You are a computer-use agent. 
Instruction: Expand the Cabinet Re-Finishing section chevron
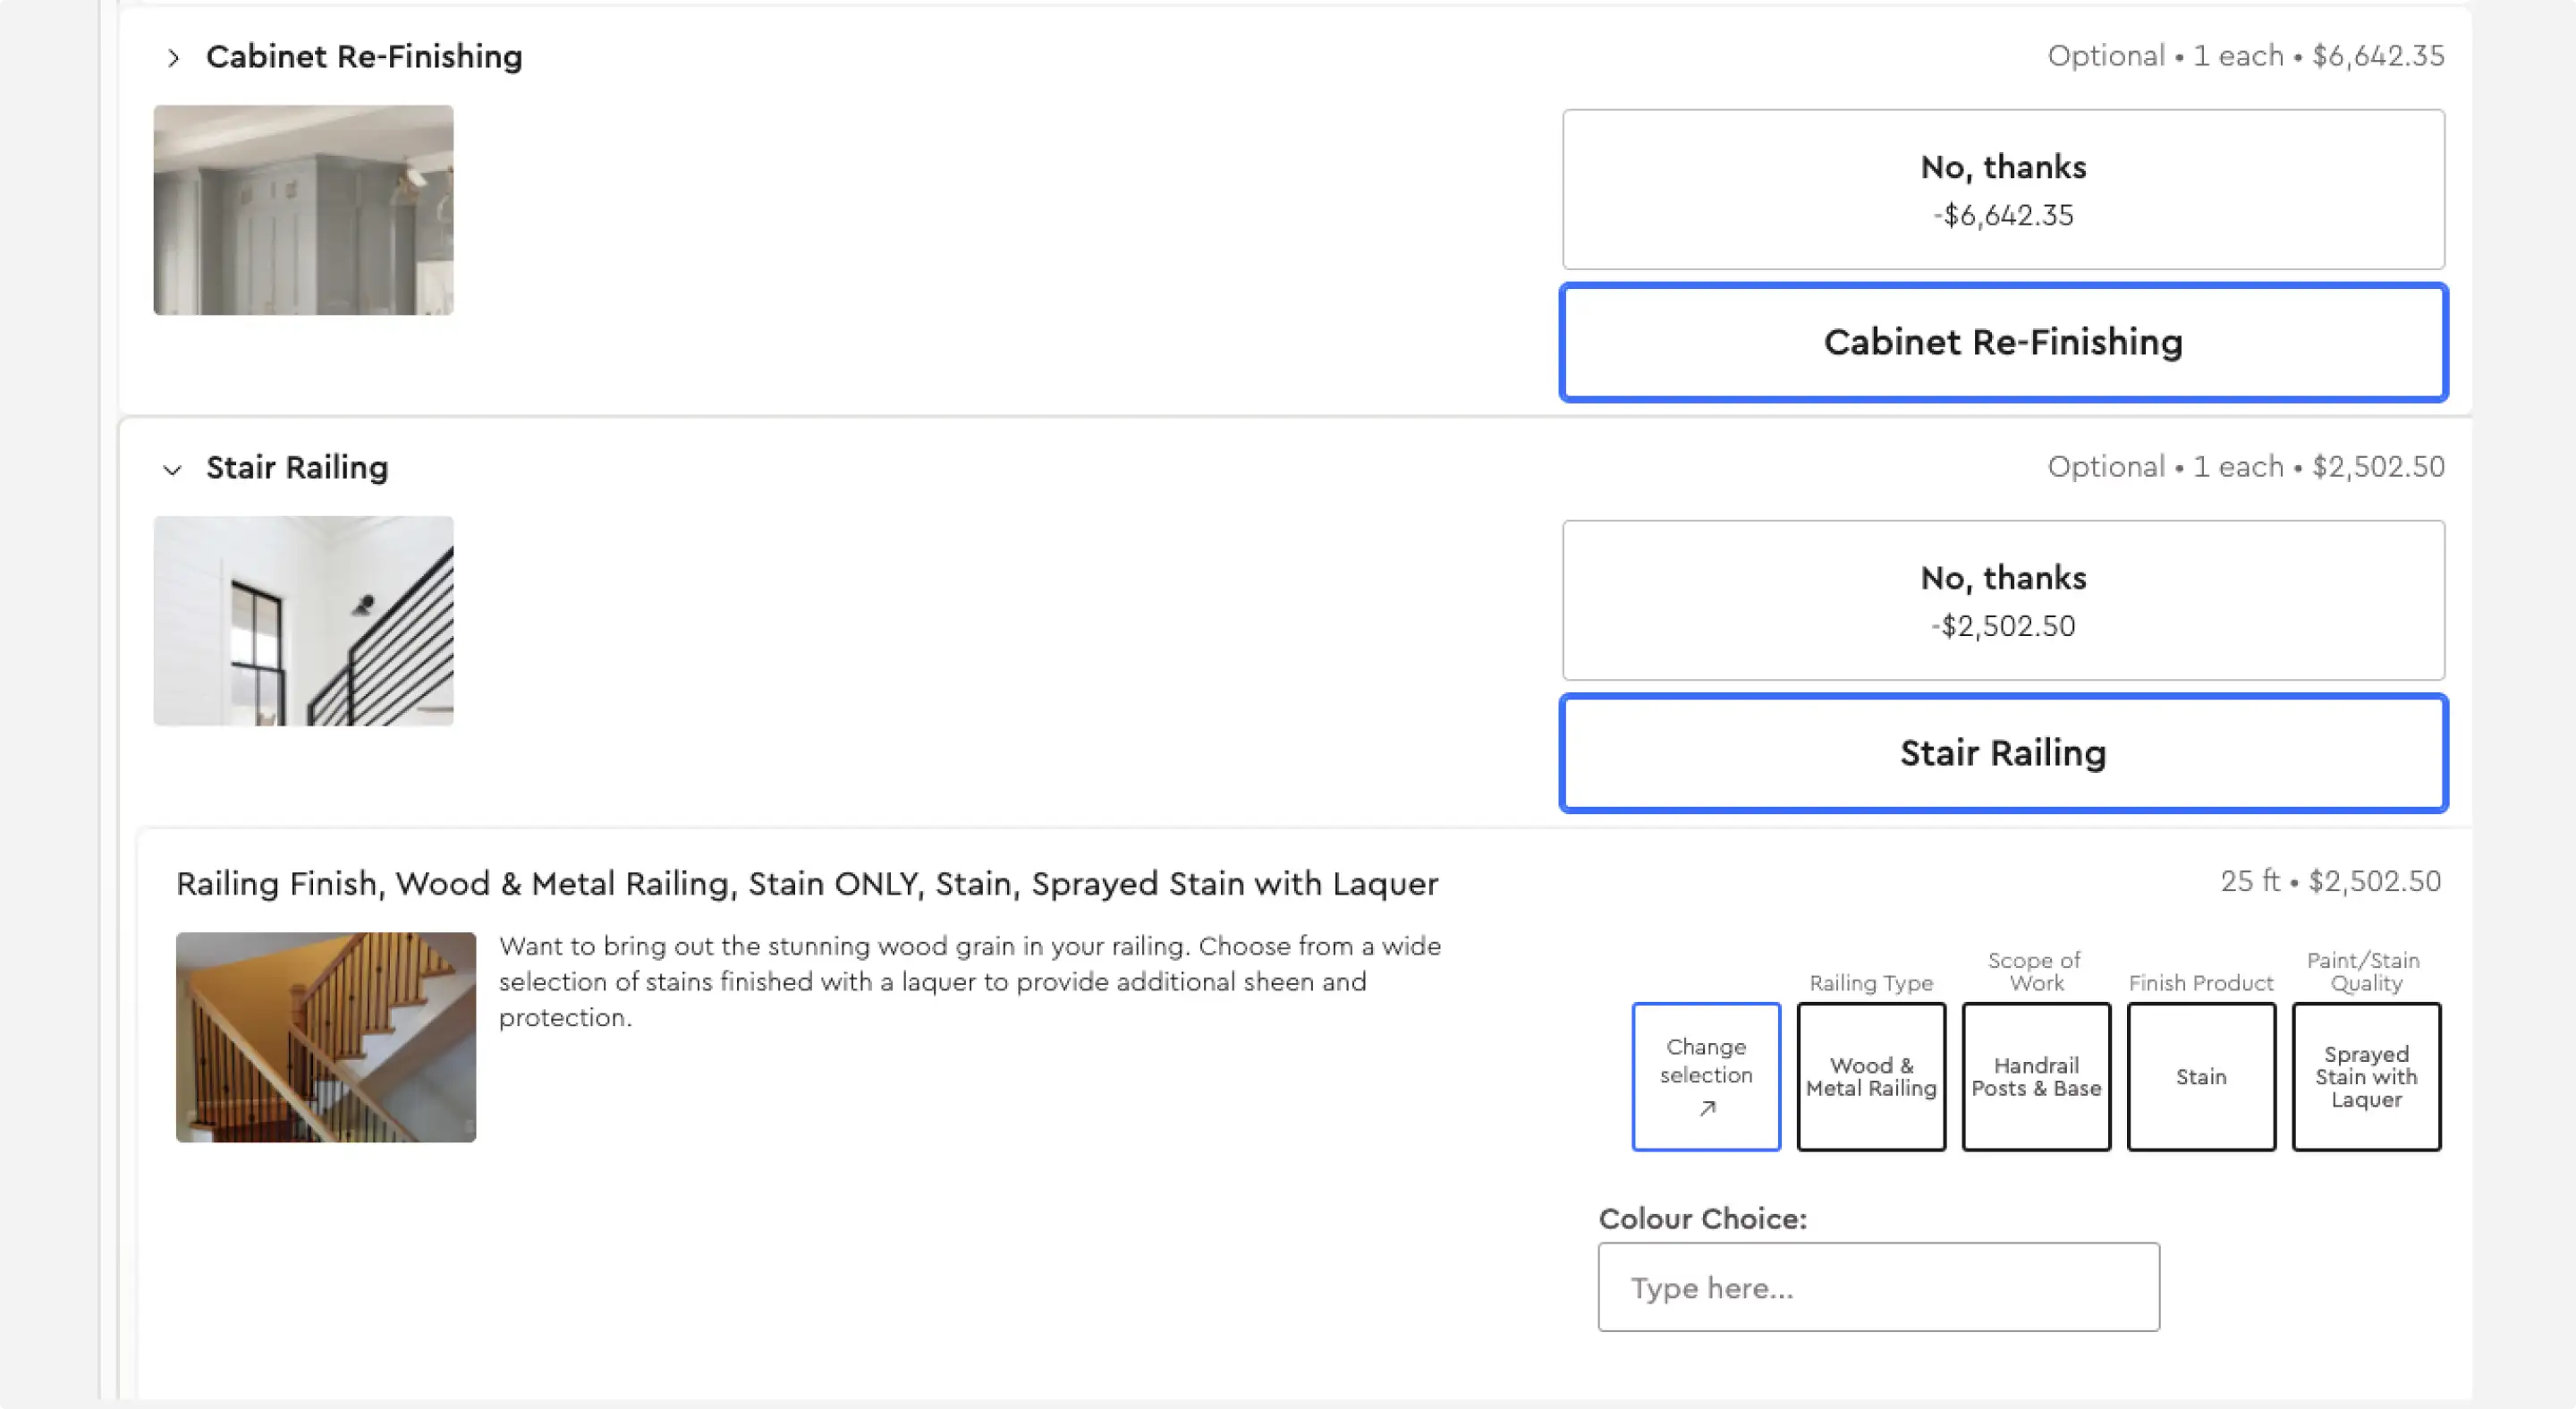tap(173, 58)
